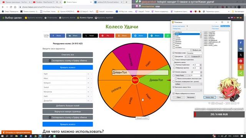
Task: Click the green WhatsApp share button
Action: 168,36
